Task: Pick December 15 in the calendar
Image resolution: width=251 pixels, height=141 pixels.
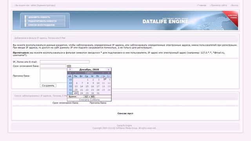Action: pyautogui.click(x=87, y=86)
